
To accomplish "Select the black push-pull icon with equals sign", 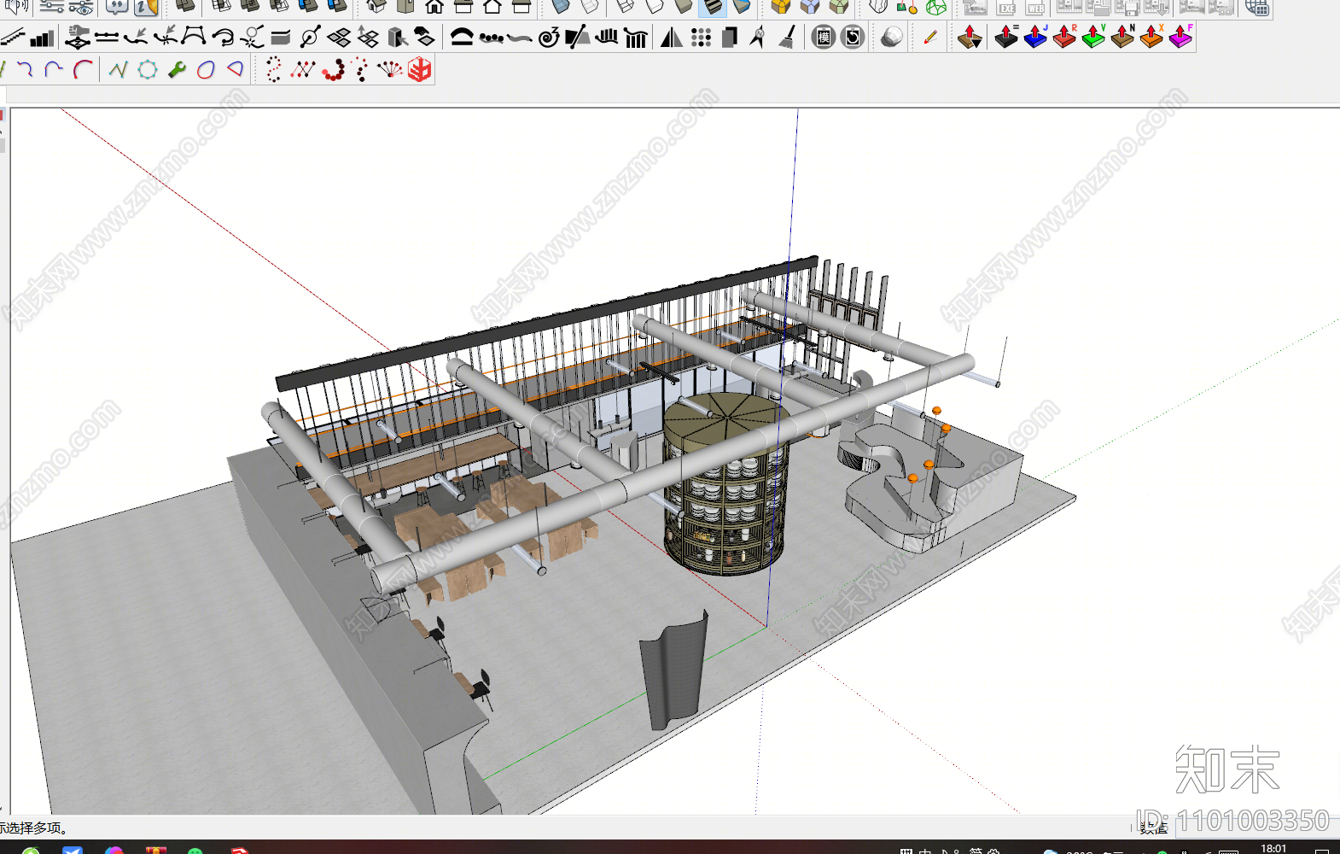I will coord(1006,37).
